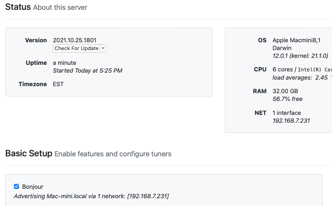The width and height of the screenshot is (332, 206).
Task: Click the Uptime value 'a minute'
Action: pyautogui.click(x=64, y=63)
